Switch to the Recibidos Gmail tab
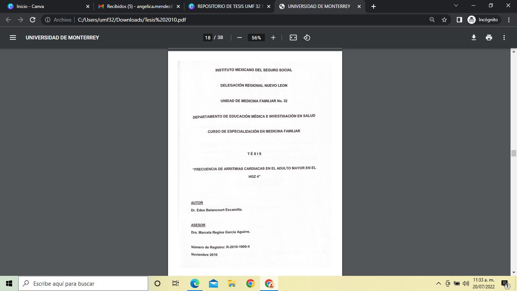This screenshot has height=291, width=517. [x=139, y=6]
